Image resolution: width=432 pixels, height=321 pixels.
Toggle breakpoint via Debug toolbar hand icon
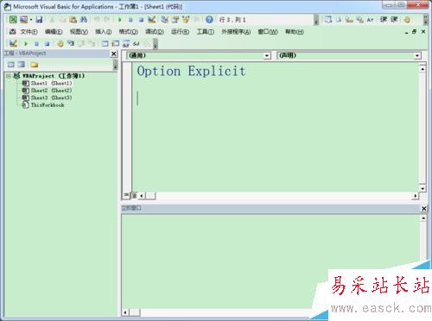(60, 44)
